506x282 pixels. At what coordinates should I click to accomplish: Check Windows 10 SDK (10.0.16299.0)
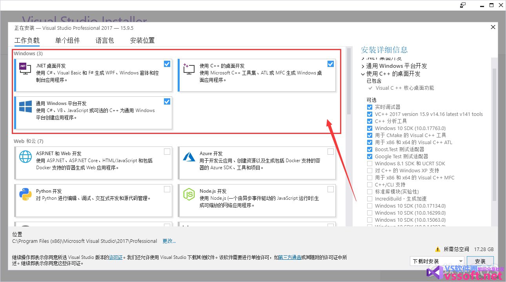[369, 213]
